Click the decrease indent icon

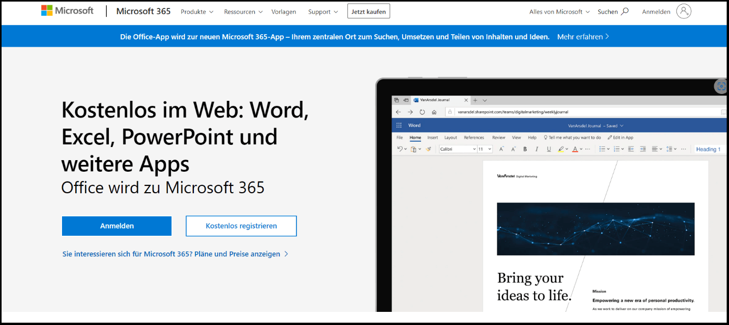[630, 149]
